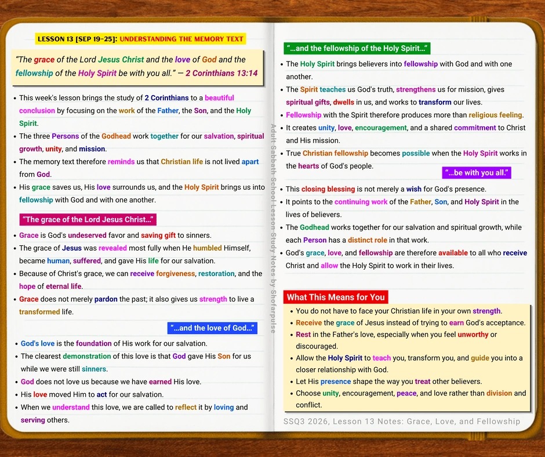This screenshot has width=545, height=457.
Task: Click the blue '...and the love of God...' heading
Action: pyautogui.click(x=212, y=328)
